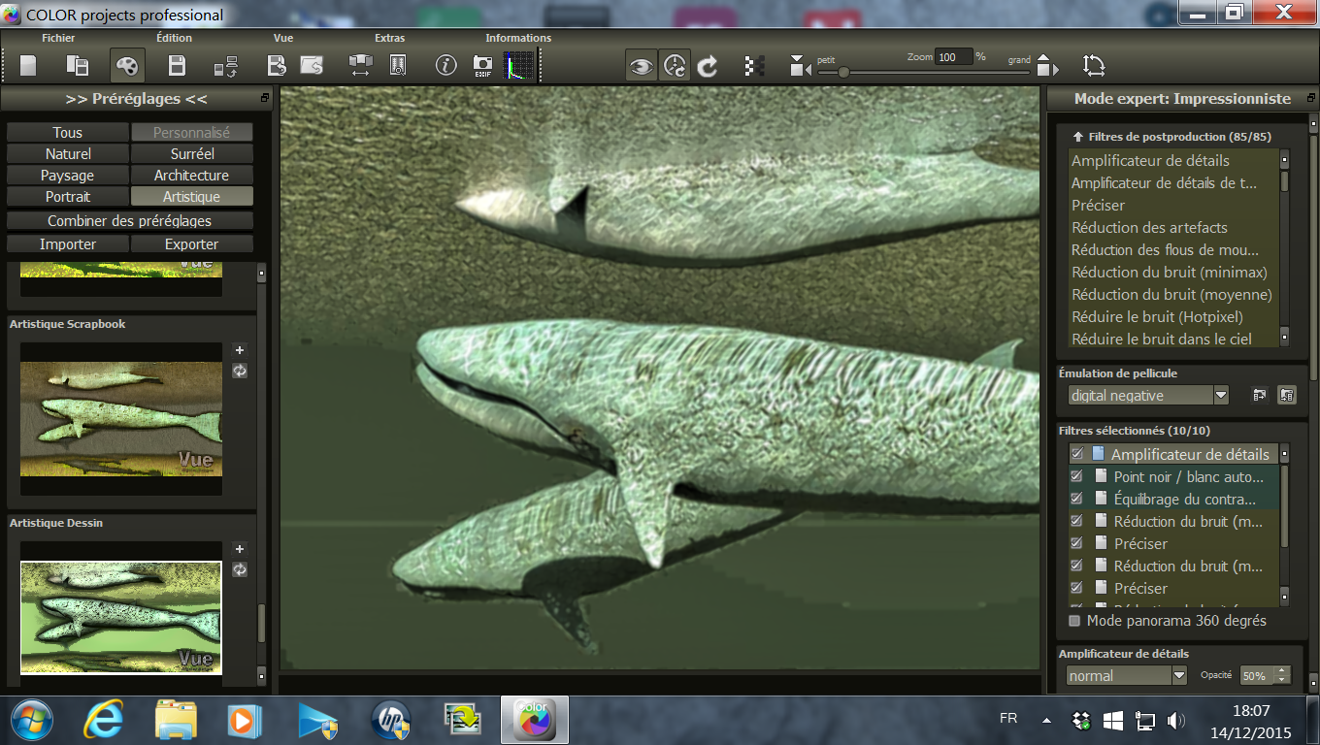Click the refresh icon beside Artistique Scrapbook thumbnail

tap(240, 371)
